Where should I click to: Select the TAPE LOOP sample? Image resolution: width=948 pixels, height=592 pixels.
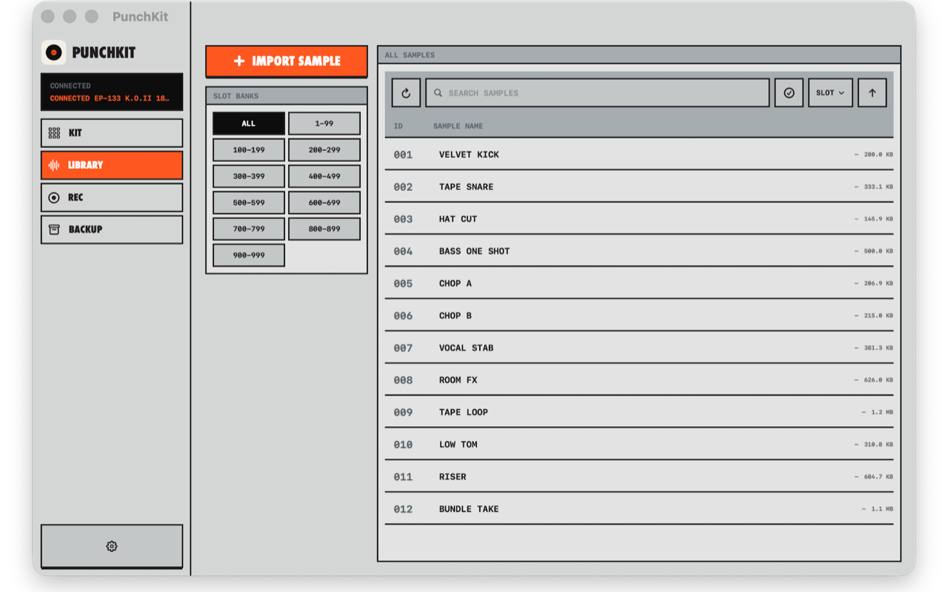click(x=639, y=412)
